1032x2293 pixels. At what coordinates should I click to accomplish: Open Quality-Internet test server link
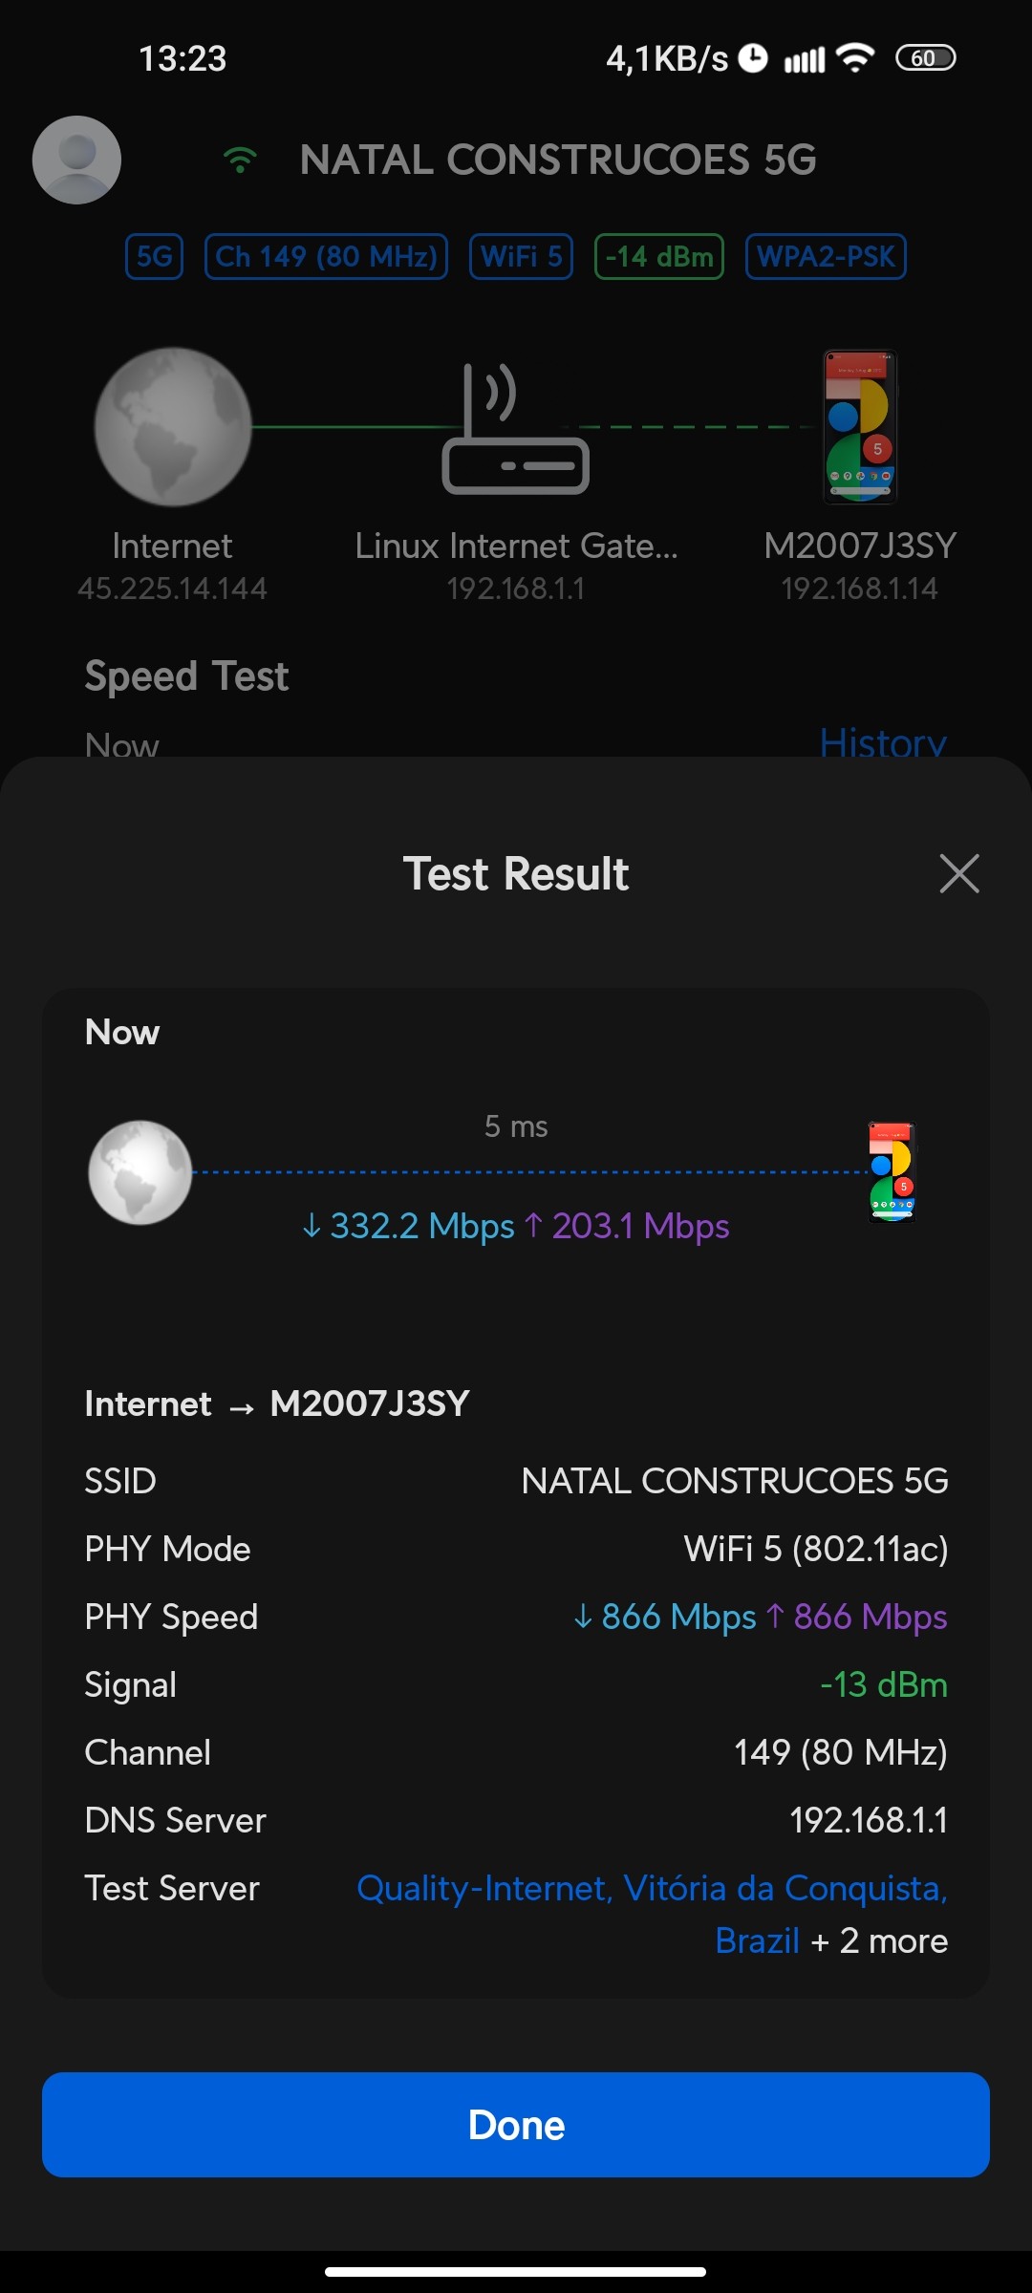point(650,1889)
